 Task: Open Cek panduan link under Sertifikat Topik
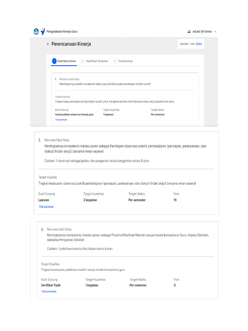pyautogui.click(x=49, y=291)
